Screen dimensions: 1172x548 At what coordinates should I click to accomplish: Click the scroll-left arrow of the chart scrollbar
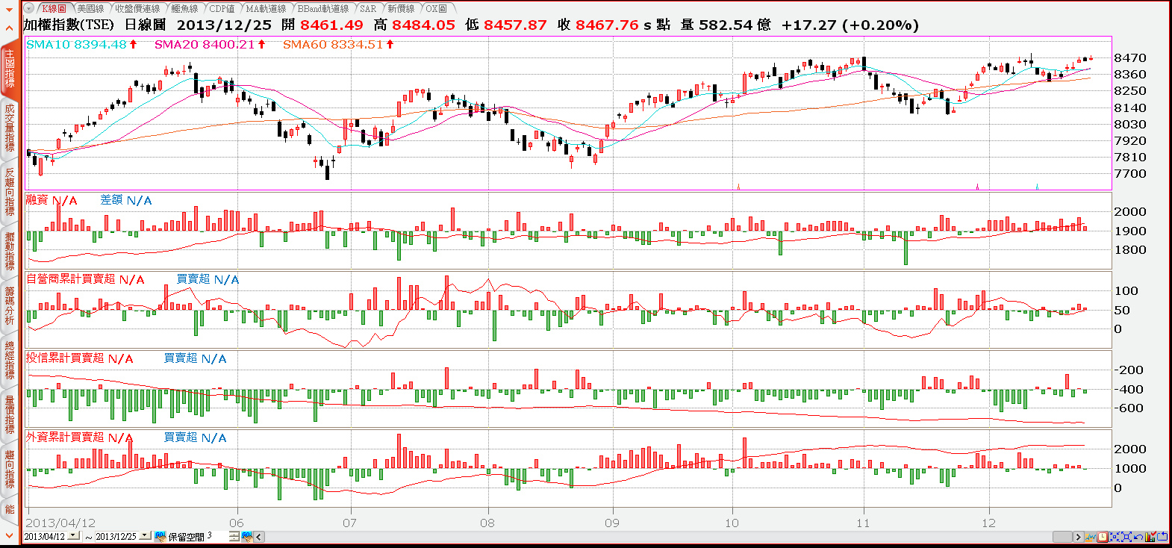pos(259,536)
